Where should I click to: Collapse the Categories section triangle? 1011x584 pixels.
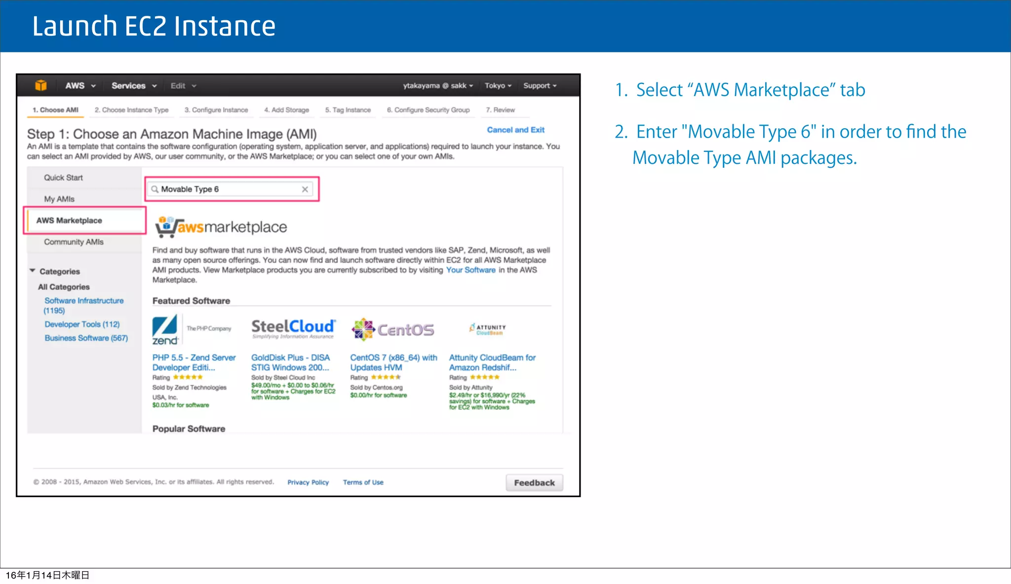33,271
